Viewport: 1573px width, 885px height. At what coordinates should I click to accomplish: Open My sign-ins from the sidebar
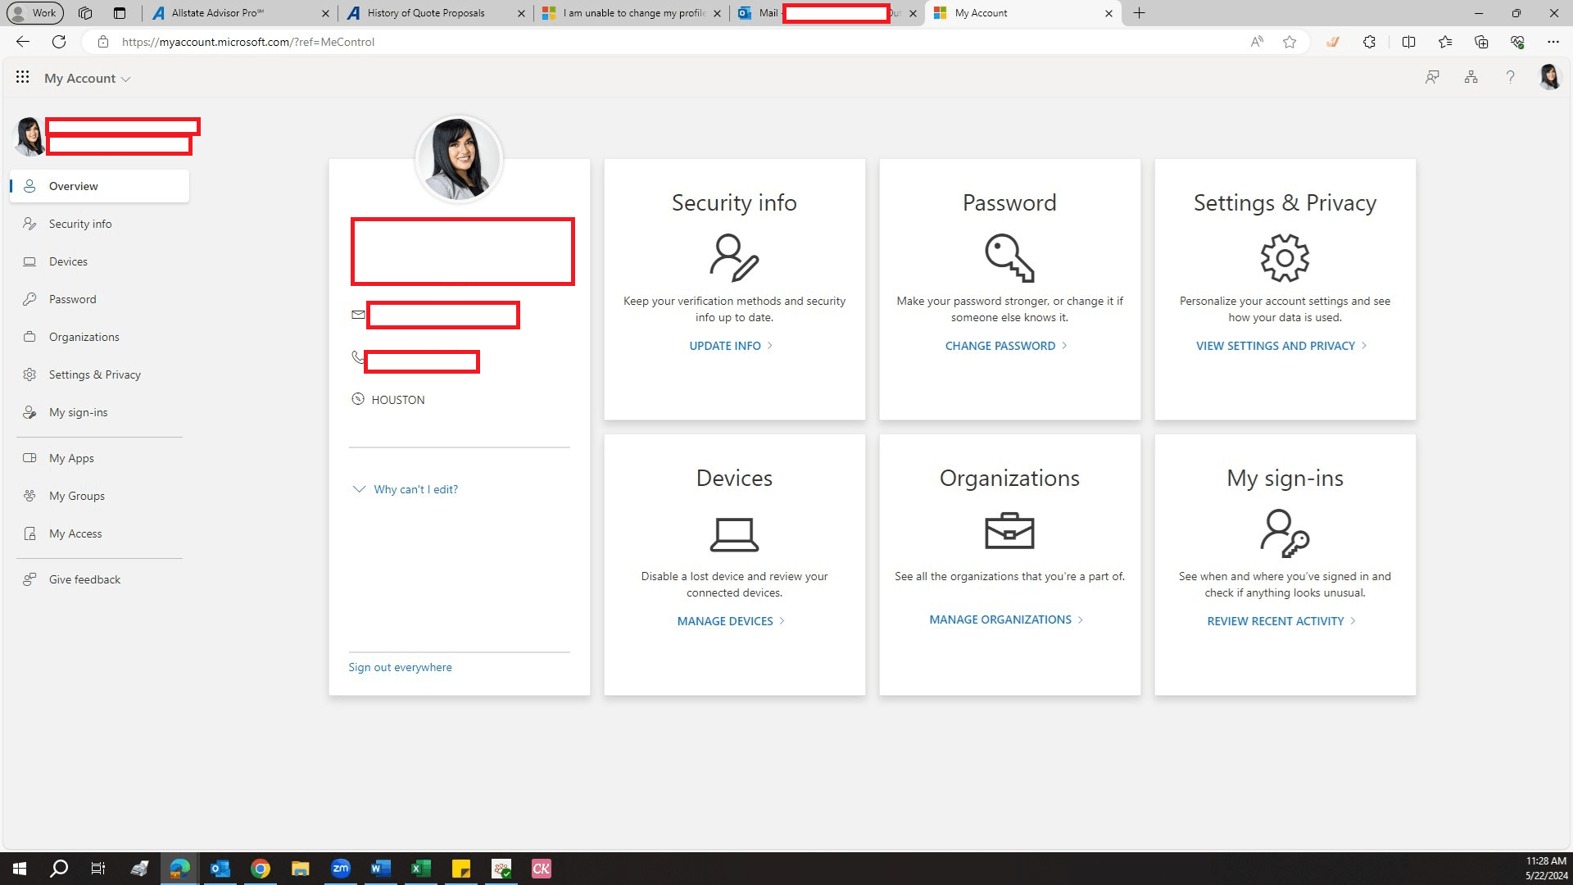(100, 412)
